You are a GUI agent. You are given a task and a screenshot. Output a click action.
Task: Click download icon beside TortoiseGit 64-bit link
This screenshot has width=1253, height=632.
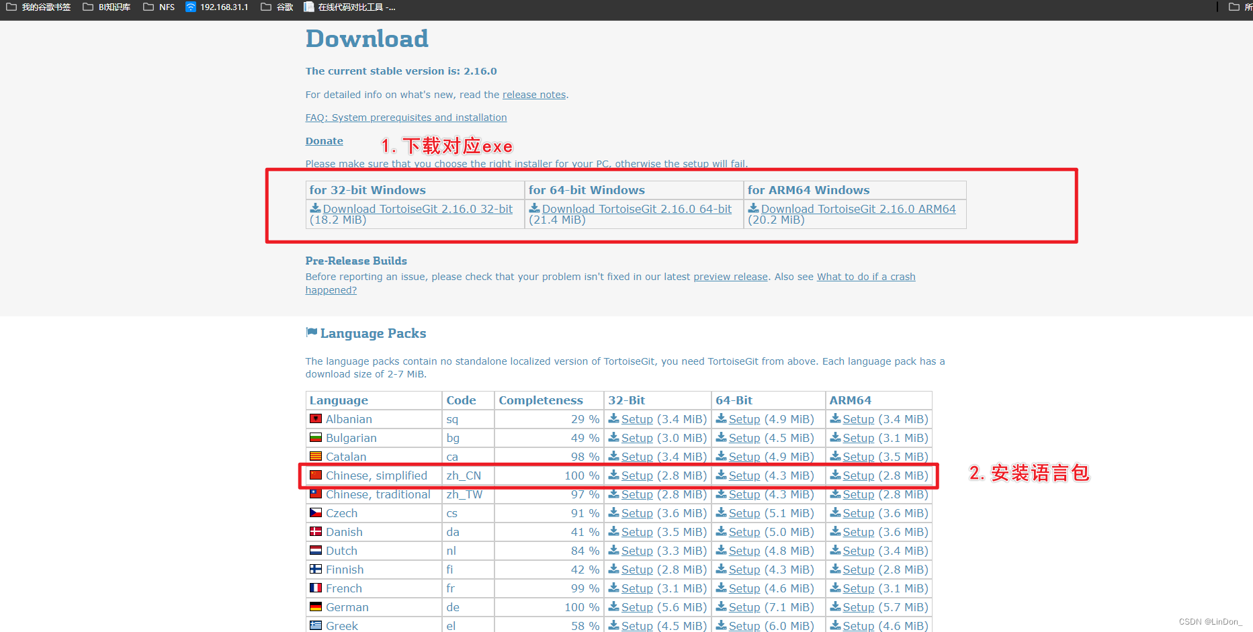pyautogui.click(x=535, y=208)
